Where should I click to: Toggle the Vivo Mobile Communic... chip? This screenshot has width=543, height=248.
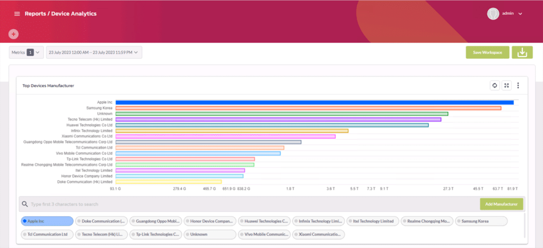(x=264, y=234)
